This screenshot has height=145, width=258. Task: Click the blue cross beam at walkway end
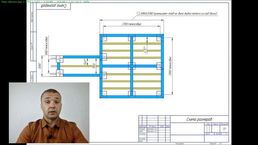[58, 66]
